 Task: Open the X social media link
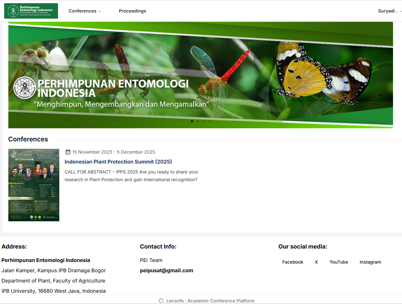(x=316, y=262)
